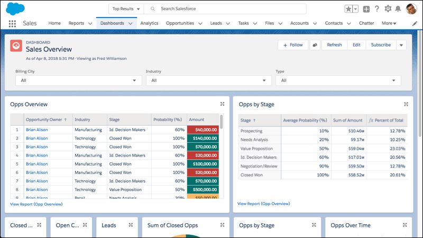423x238 pixels.
Task: Open the Setup gear icon
Action: [x=388, y=8]
